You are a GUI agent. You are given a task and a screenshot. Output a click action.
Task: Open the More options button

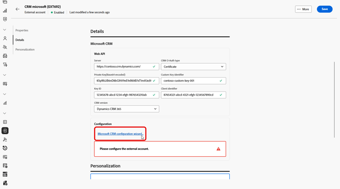(x=303, y=9)
